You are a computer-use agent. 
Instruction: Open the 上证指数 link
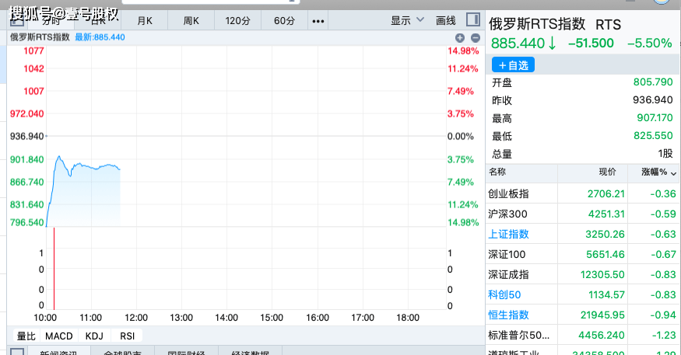pos(508,234)
